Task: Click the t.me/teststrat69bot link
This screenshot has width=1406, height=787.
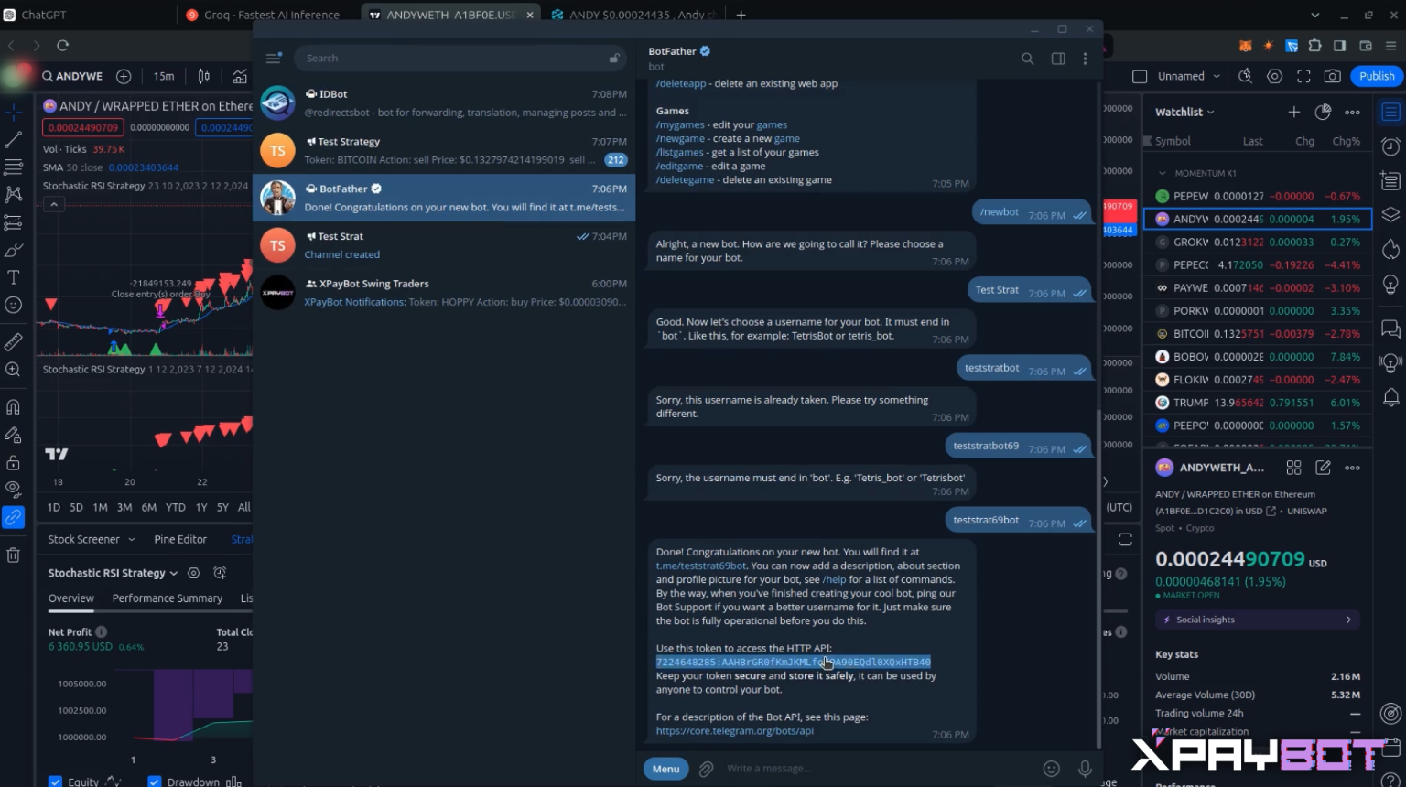Action: (701, 566)
